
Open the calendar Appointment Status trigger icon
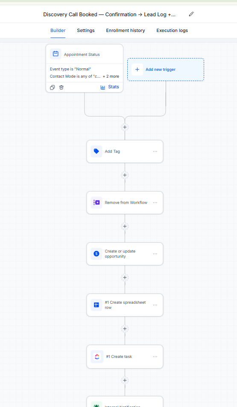[56, 54]
